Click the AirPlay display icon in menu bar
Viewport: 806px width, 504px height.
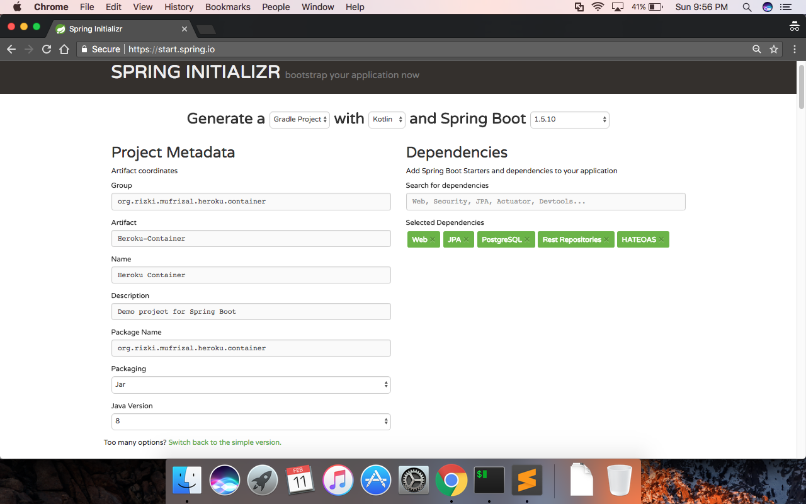click(x=618, y=7)
